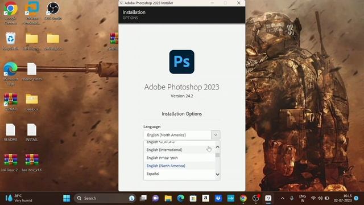This screenshot has width=364, height=205.
Task: Select English (North America) in the list
Action: [x=180, y=166]
